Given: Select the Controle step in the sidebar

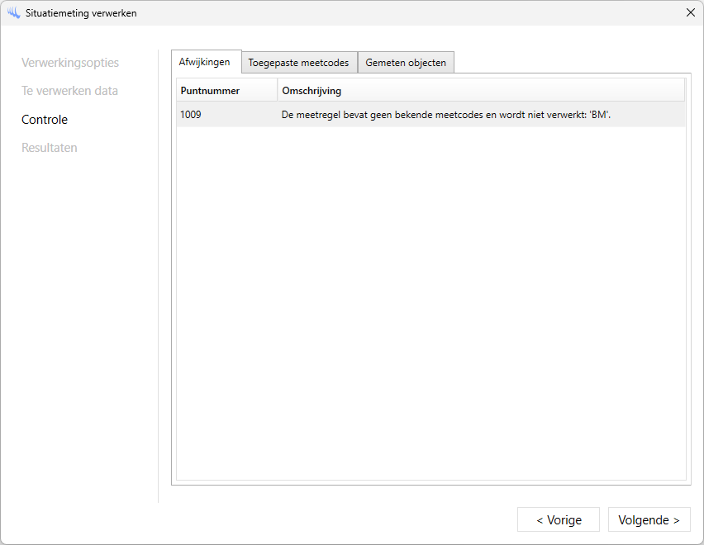Looking at the screenshot, I should point(45,120).
